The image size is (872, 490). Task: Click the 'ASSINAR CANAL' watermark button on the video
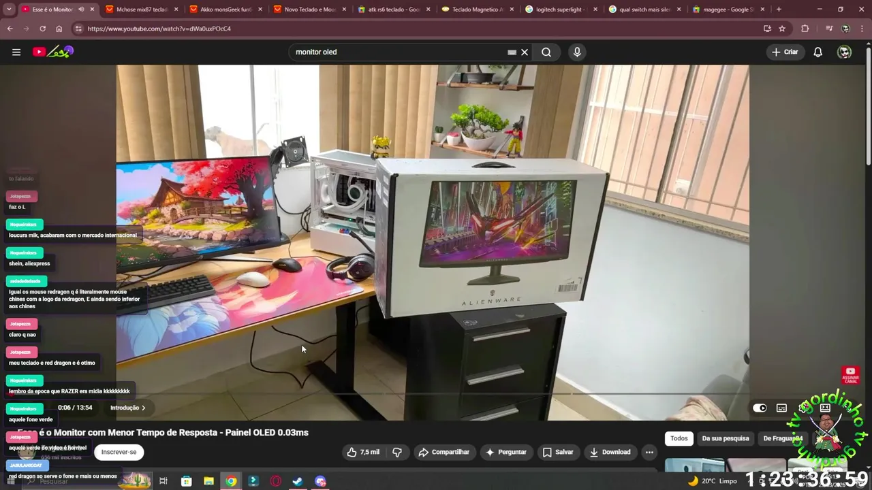850,374
